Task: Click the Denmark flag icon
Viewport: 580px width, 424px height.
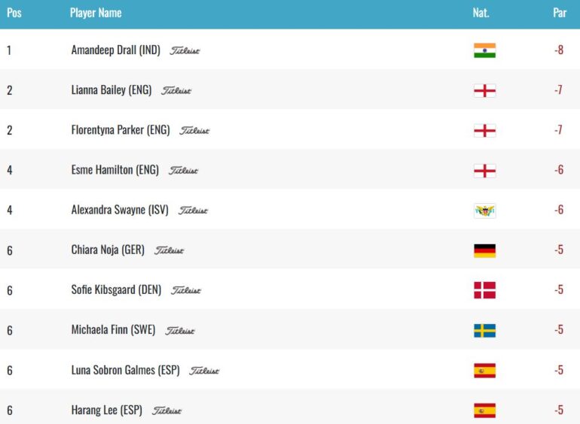Action: [484, 290]
